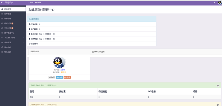Click the orange 管理员 permission label

pyautogui.click(x=64, y=72)
